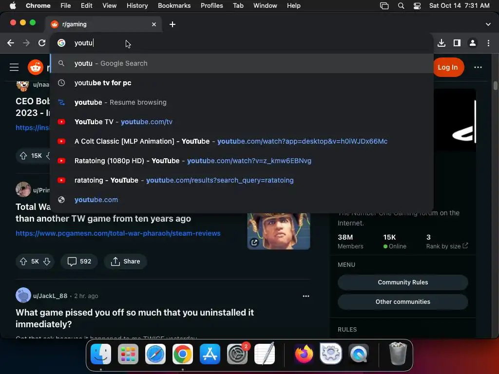This screenshot has height=374, width=499.
Task: Open Reddit hamburger menu
Action: point(14,67)
